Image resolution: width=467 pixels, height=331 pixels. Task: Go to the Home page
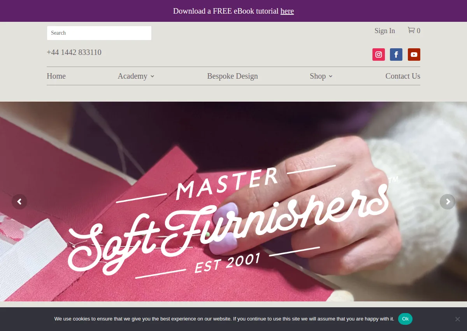(x=56, y=76)
